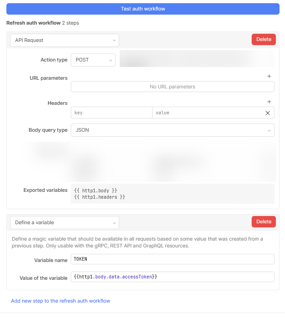Open the POST action type dropdown
The width and height of the screenshot is (285, 324).
coord(93,60)
